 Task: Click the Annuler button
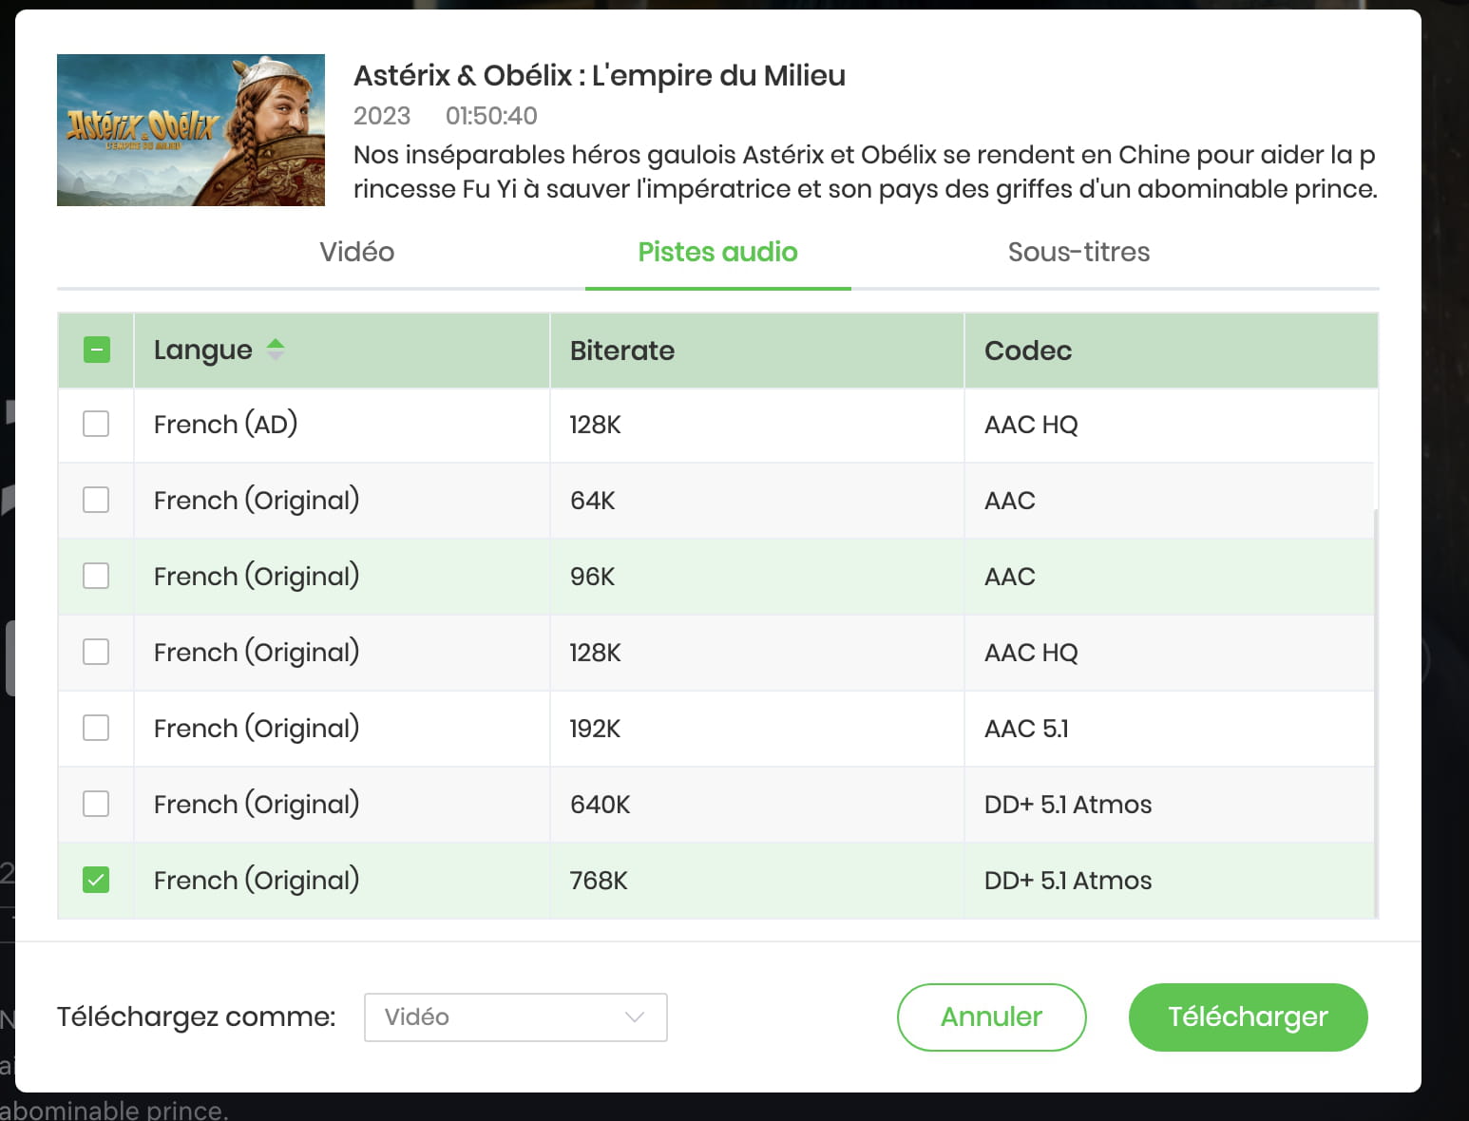991,1017
